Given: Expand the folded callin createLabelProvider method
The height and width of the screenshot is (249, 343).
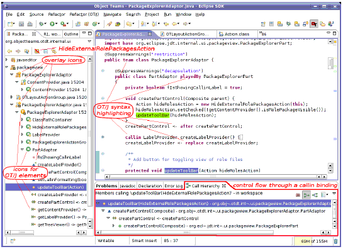Looking at the screenshot, I should pyautogui.click(x=103, y=137).
